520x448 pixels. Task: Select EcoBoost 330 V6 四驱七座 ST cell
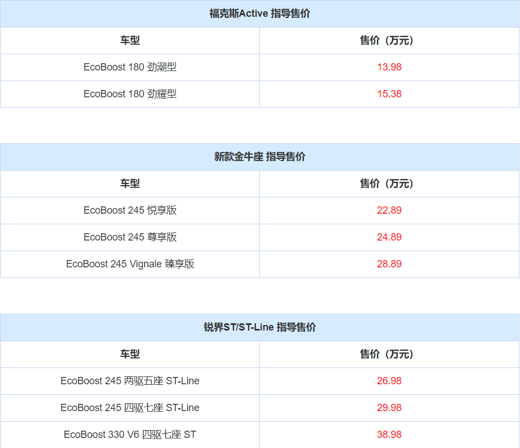tap(130, 435)
